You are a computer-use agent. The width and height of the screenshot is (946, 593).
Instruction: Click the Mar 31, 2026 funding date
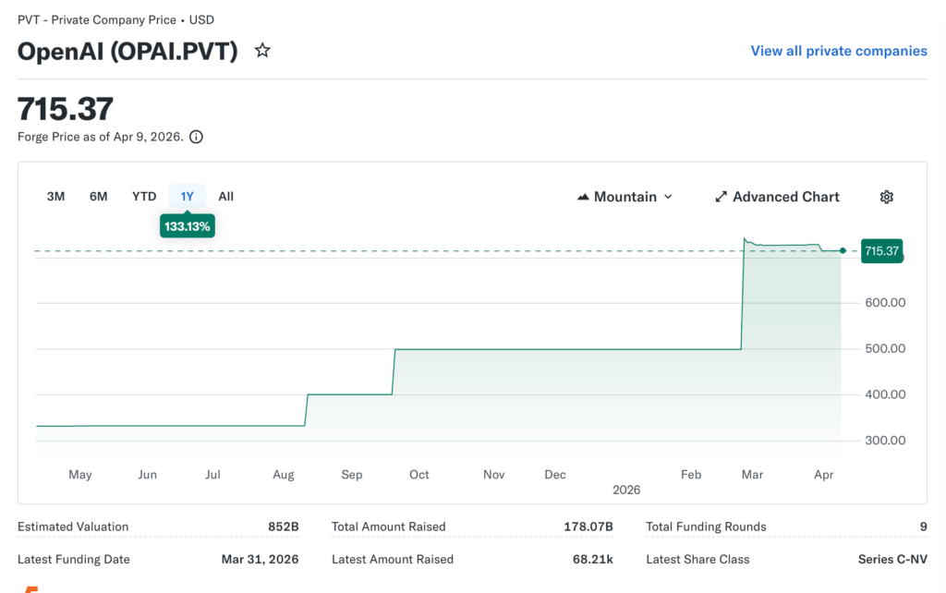(x=260, y=559)
